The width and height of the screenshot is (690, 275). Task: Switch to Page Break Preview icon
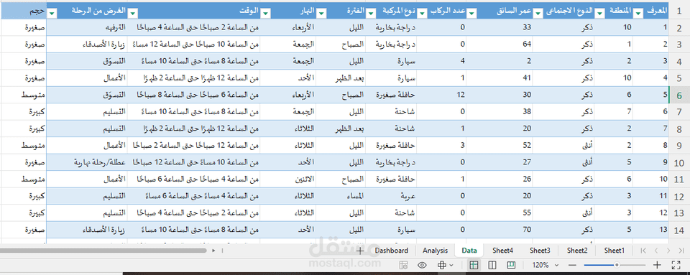point(511,265)
